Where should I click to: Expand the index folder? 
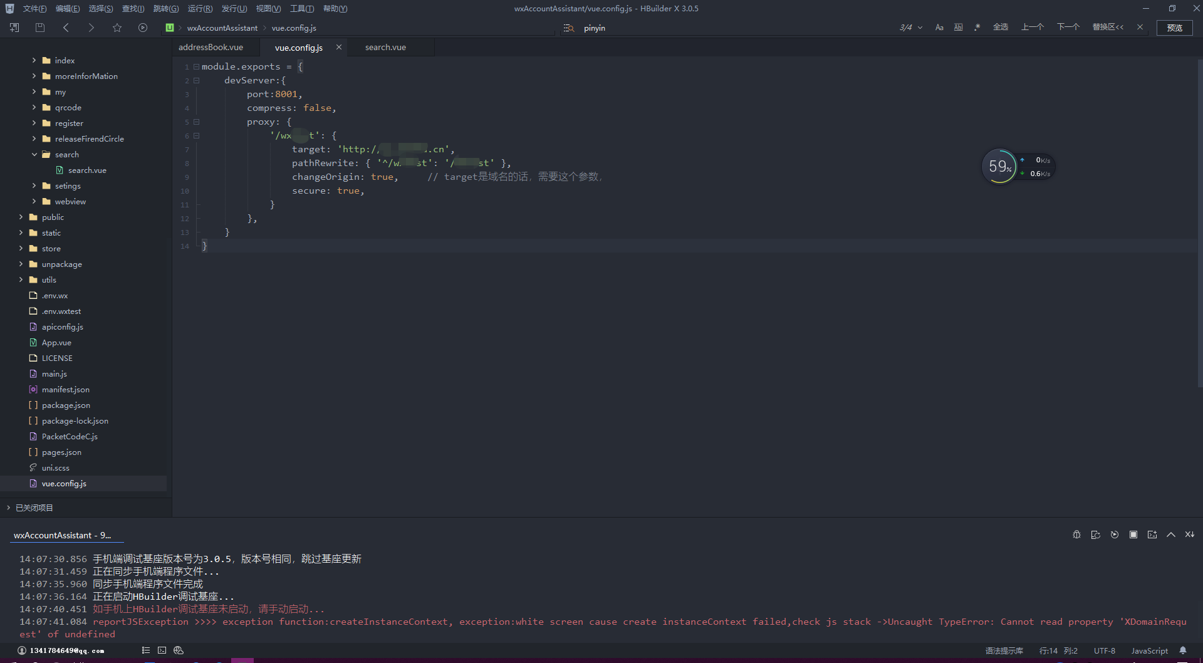34,60
